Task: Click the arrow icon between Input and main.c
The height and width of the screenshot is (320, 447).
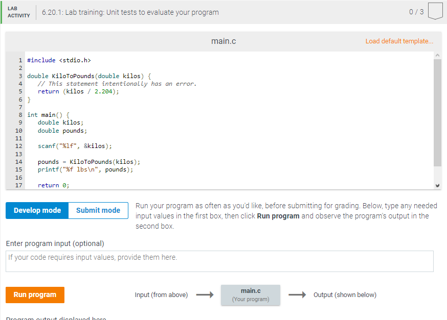Action: click(x=205, y=294)
